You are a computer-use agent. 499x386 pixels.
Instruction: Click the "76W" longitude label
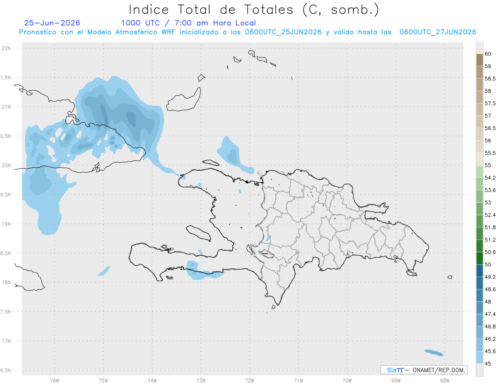click(x=54, y=381)
